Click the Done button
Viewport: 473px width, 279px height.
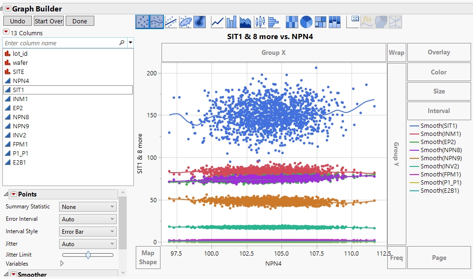(x=80, y=21)
